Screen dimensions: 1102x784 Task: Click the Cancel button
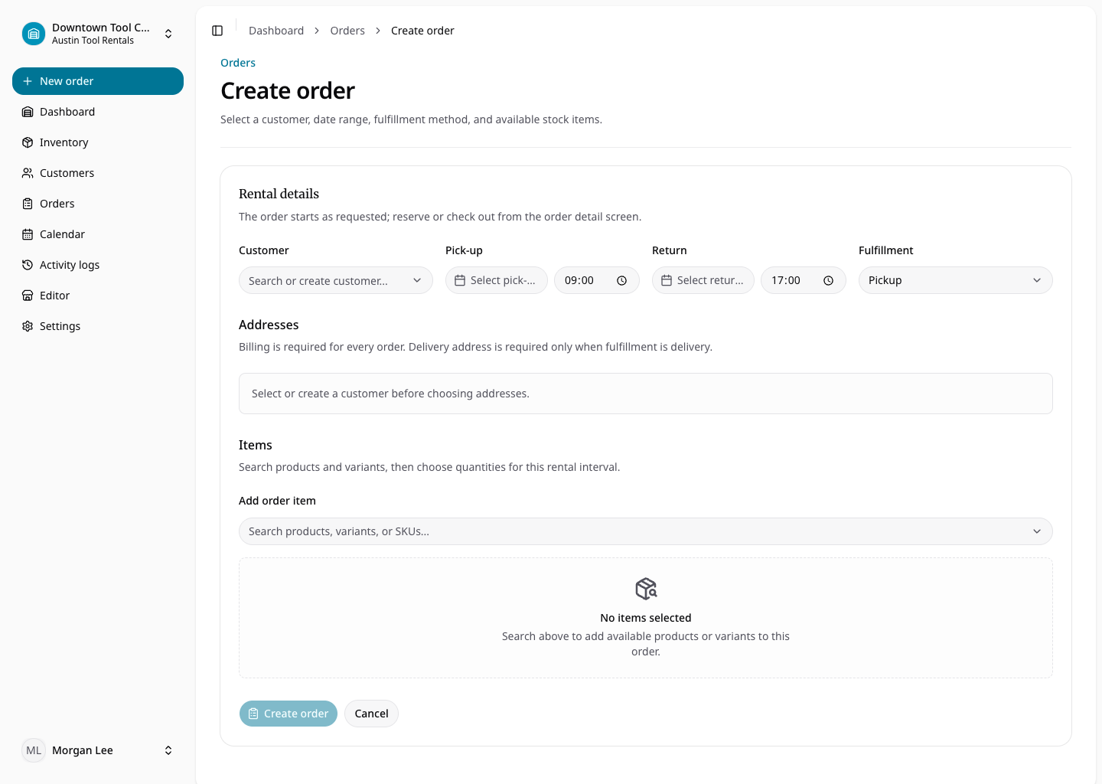tap(371, 714)
